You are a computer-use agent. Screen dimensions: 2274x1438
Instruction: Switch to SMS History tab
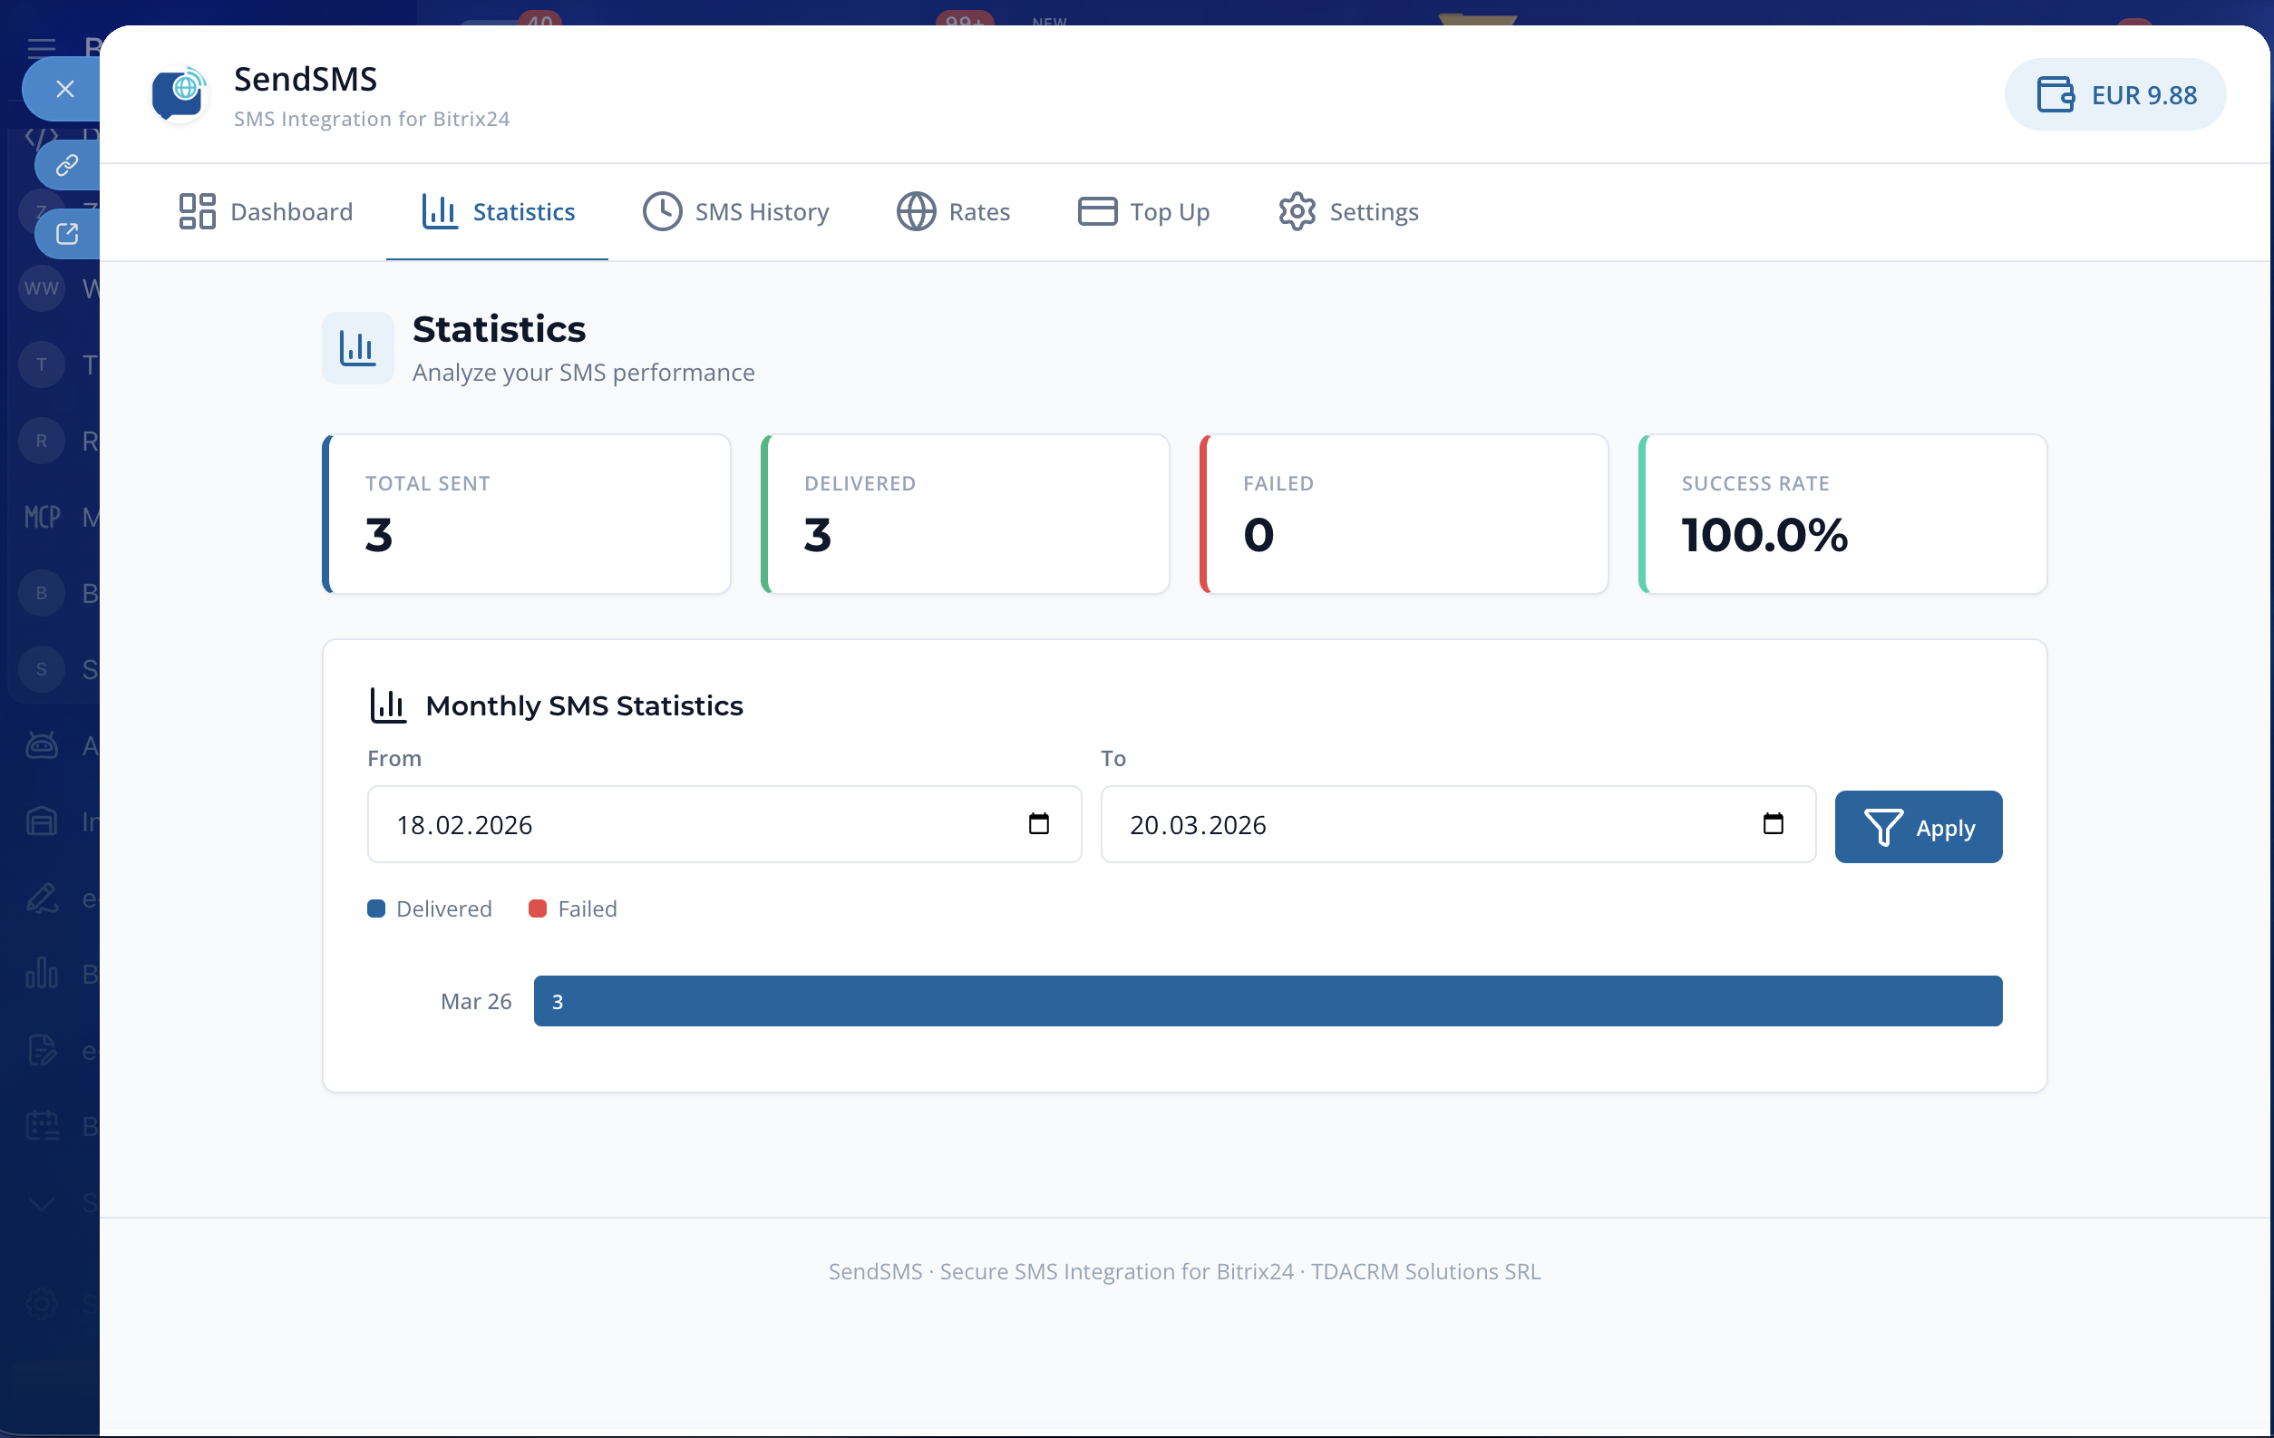tap(735, 211)
